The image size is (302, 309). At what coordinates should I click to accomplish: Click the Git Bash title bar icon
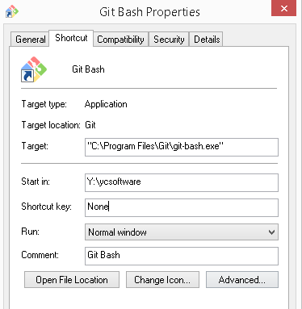(x=12, y=11)
